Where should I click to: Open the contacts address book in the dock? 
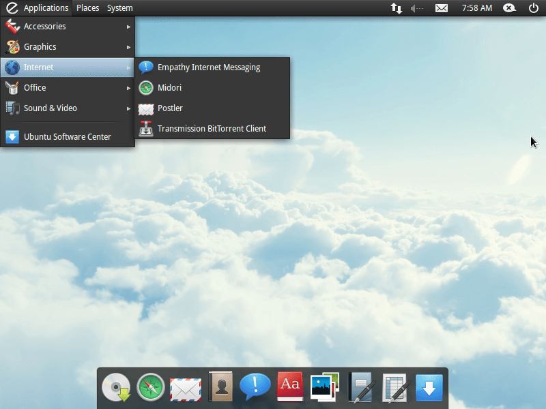click(220, 387)
